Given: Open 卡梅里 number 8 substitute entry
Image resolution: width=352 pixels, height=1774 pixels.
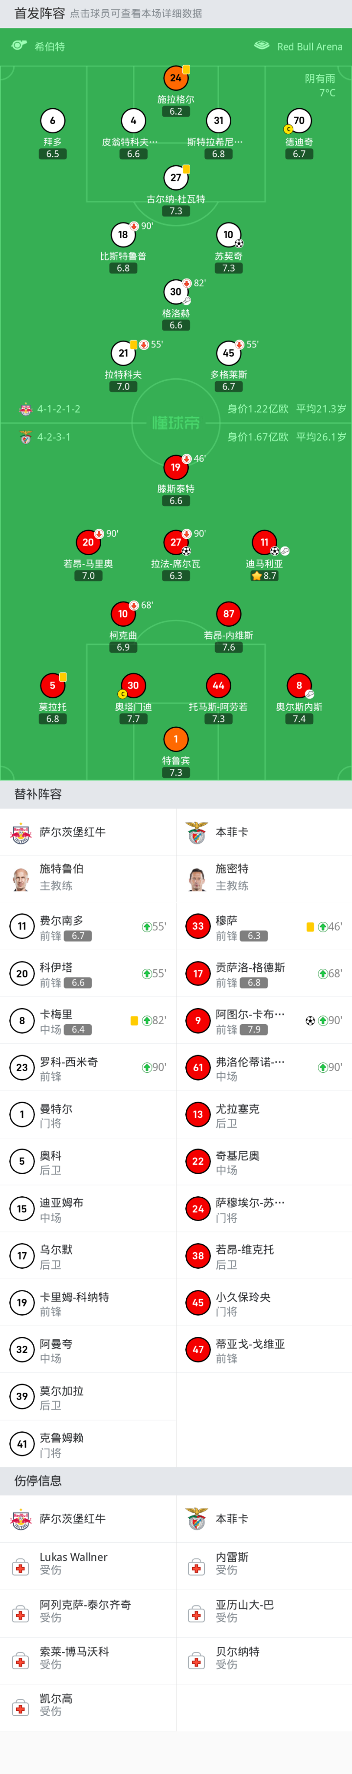Looking at the screenshot, I should coord(88,1021).
